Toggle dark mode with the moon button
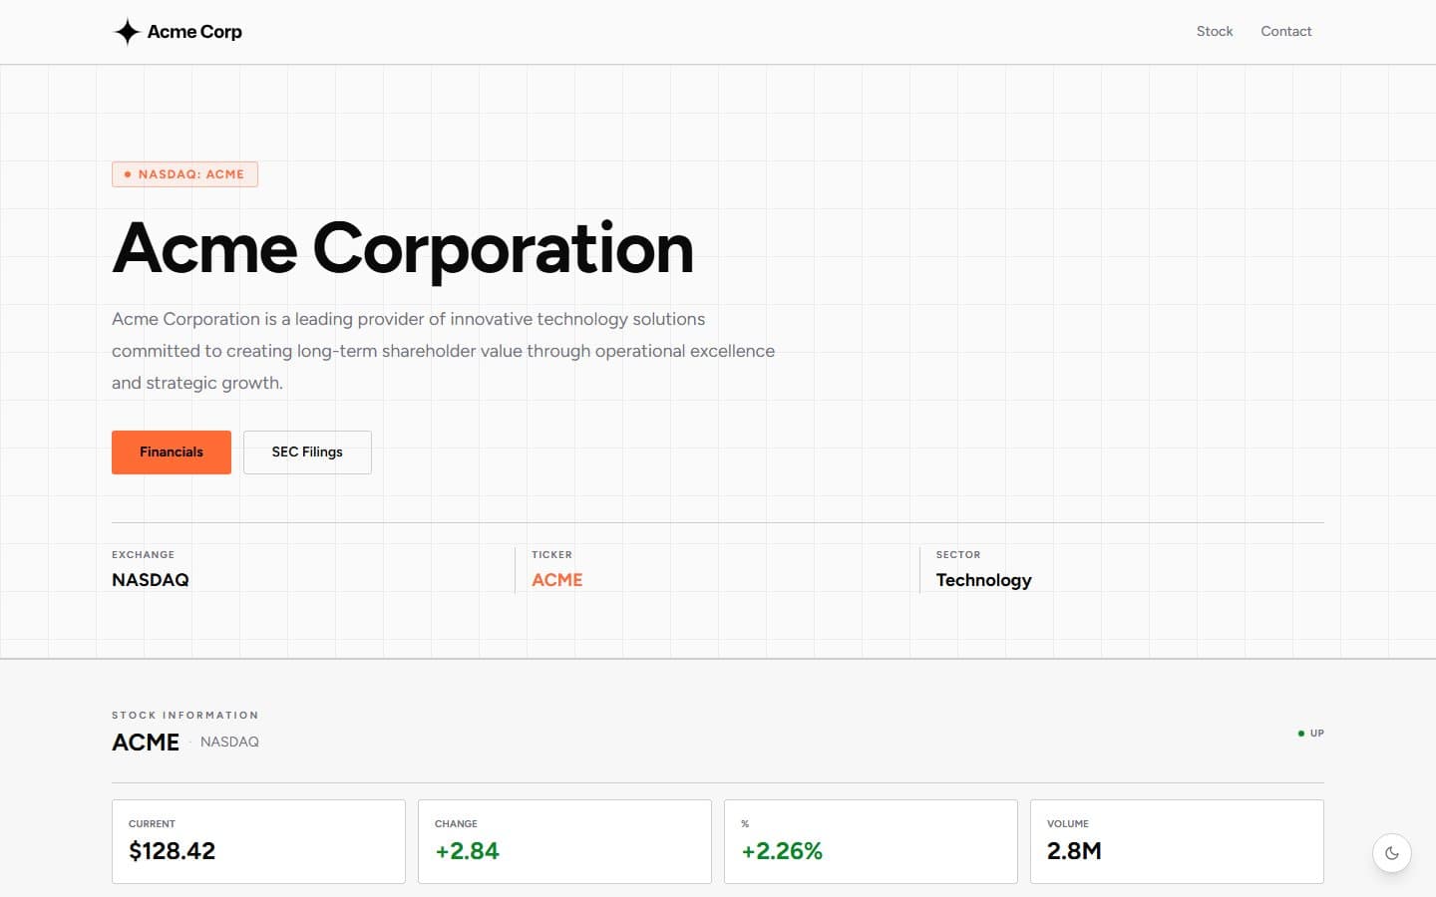1436x897 pixels. click(1392, 853)
